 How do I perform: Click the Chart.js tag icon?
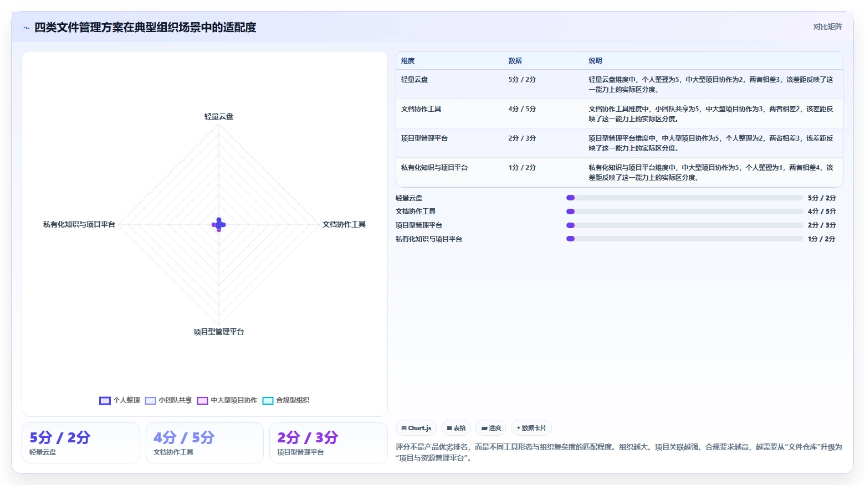coord(404,428)
